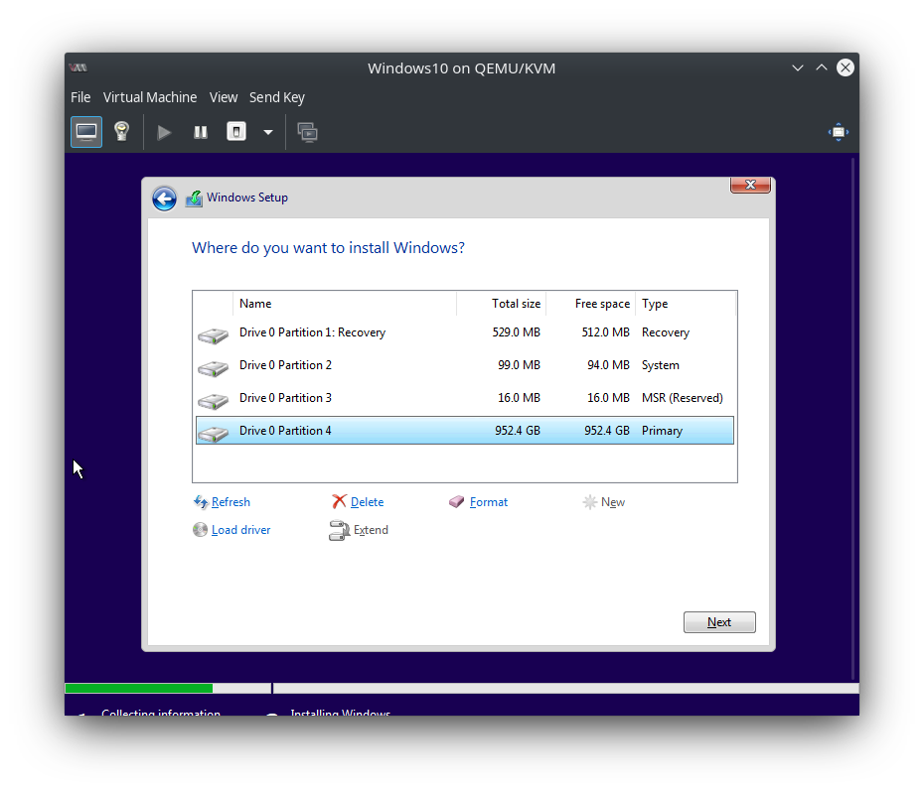Select Drive 0 Partition 2 row

(464, 365)
